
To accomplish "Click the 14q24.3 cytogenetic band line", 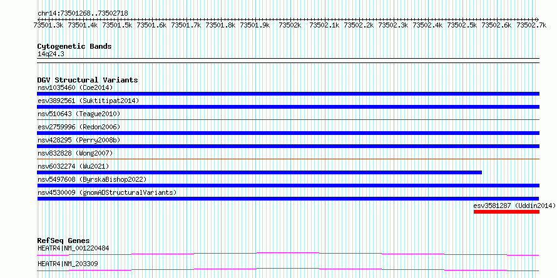I will tap(288, 60).
